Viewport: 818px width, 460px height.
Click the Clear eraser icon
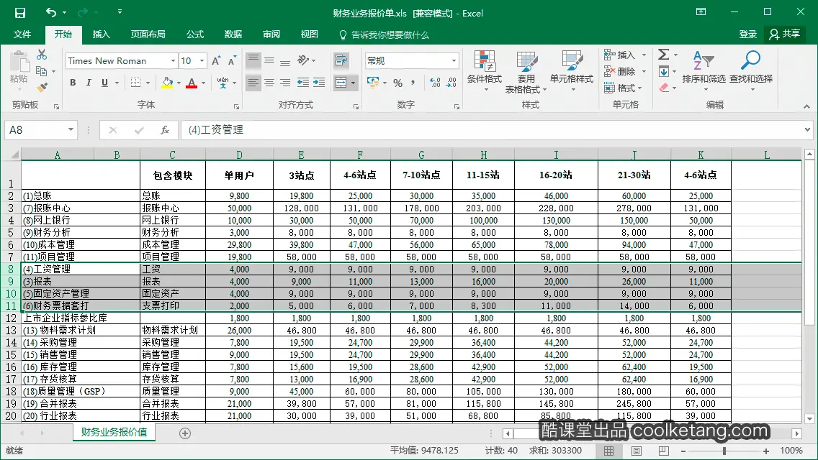coord(664,88)
